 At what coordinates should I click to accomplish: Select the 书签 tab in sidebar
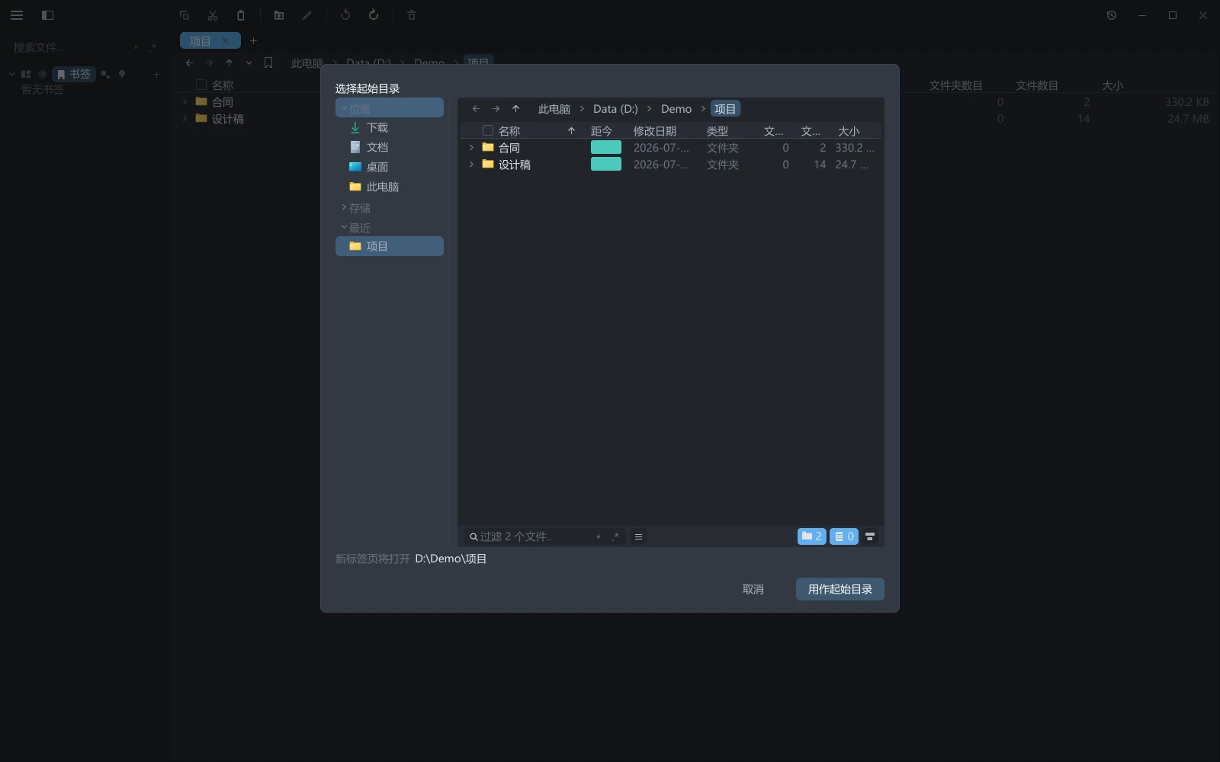[73, 74]
